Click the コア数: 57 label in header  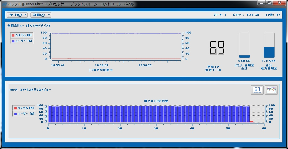pos(272,15)
